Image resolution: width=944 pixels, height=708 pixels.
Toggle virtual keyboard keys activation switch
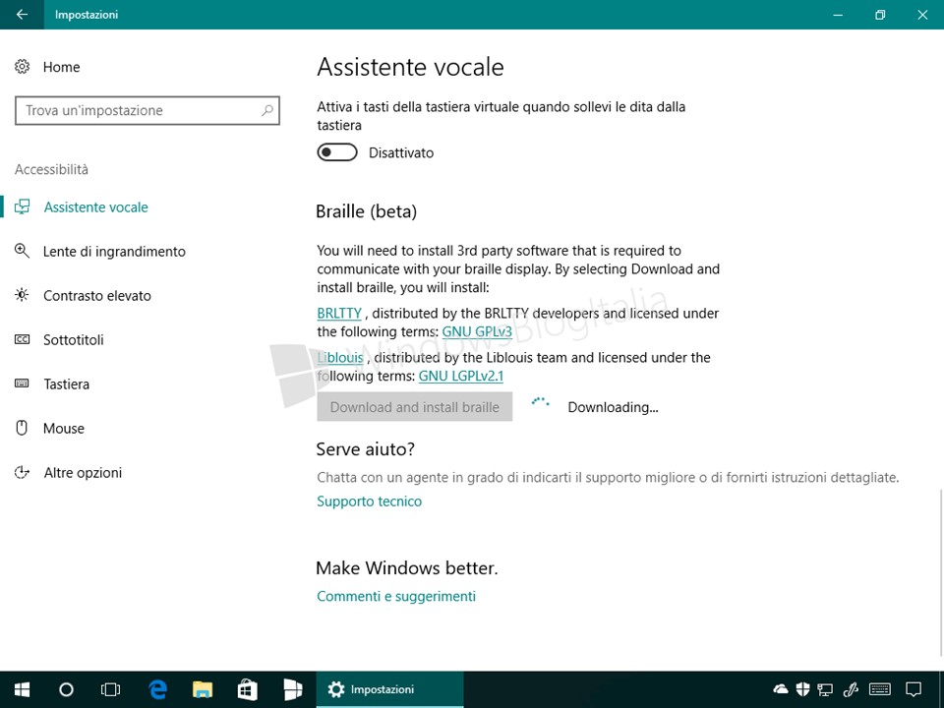coord(337,152)
